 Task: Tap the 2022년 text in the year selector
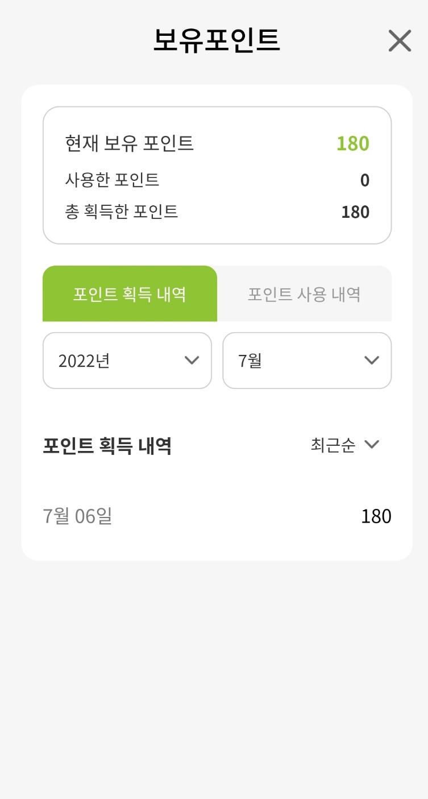click(84, 361)
